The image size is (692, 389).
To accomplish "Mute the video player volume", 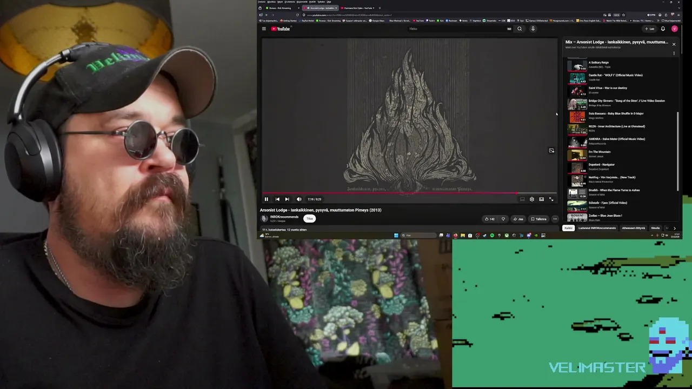I will (x=299, y=199).
